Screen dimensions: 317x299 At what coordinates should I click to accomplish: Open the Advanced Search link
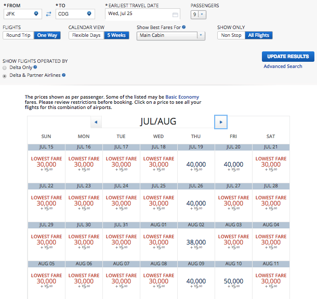(x=283, y=66)
